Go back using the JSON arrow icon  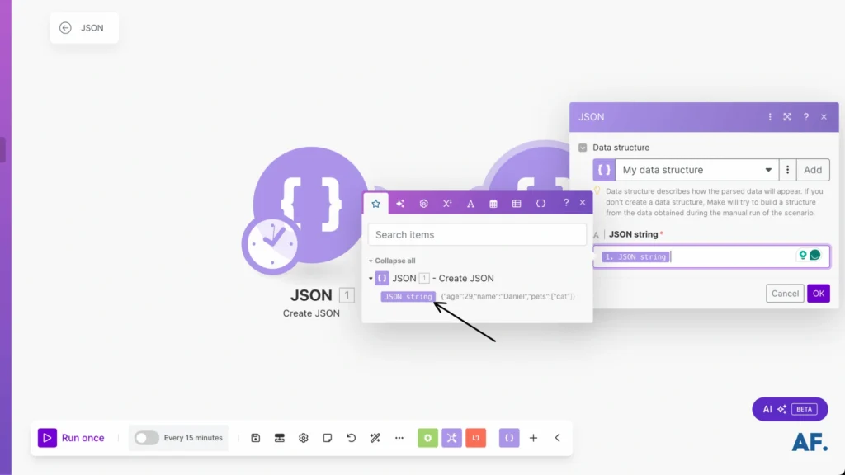65,28
